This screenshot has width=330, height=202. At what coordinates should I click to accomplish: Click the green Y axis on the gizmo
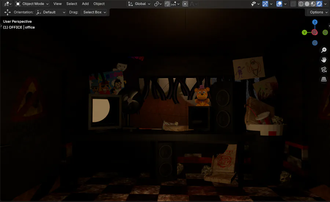coord(304,32)
